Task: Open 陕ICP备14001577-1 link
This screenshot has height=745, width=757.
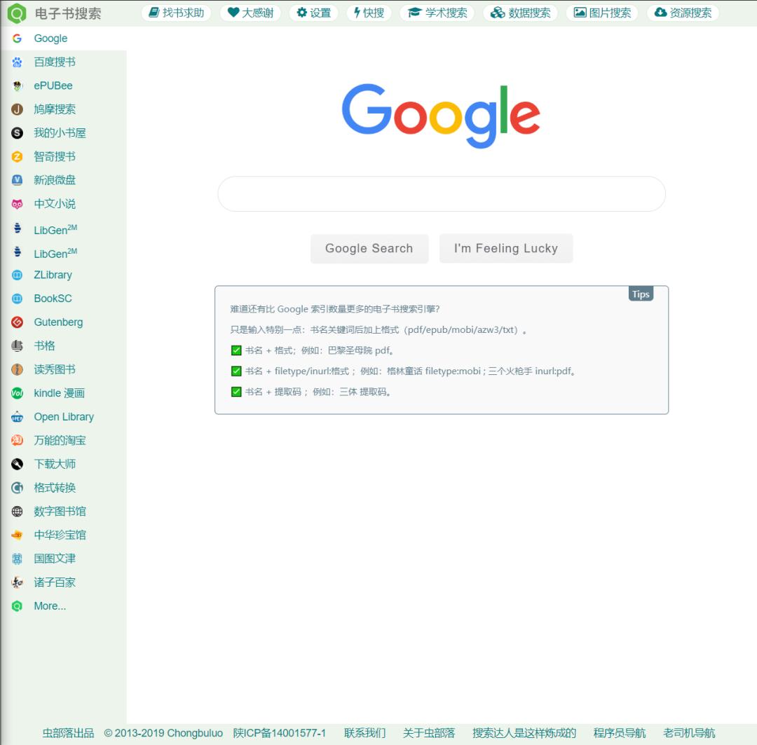Action: (280, 733)
